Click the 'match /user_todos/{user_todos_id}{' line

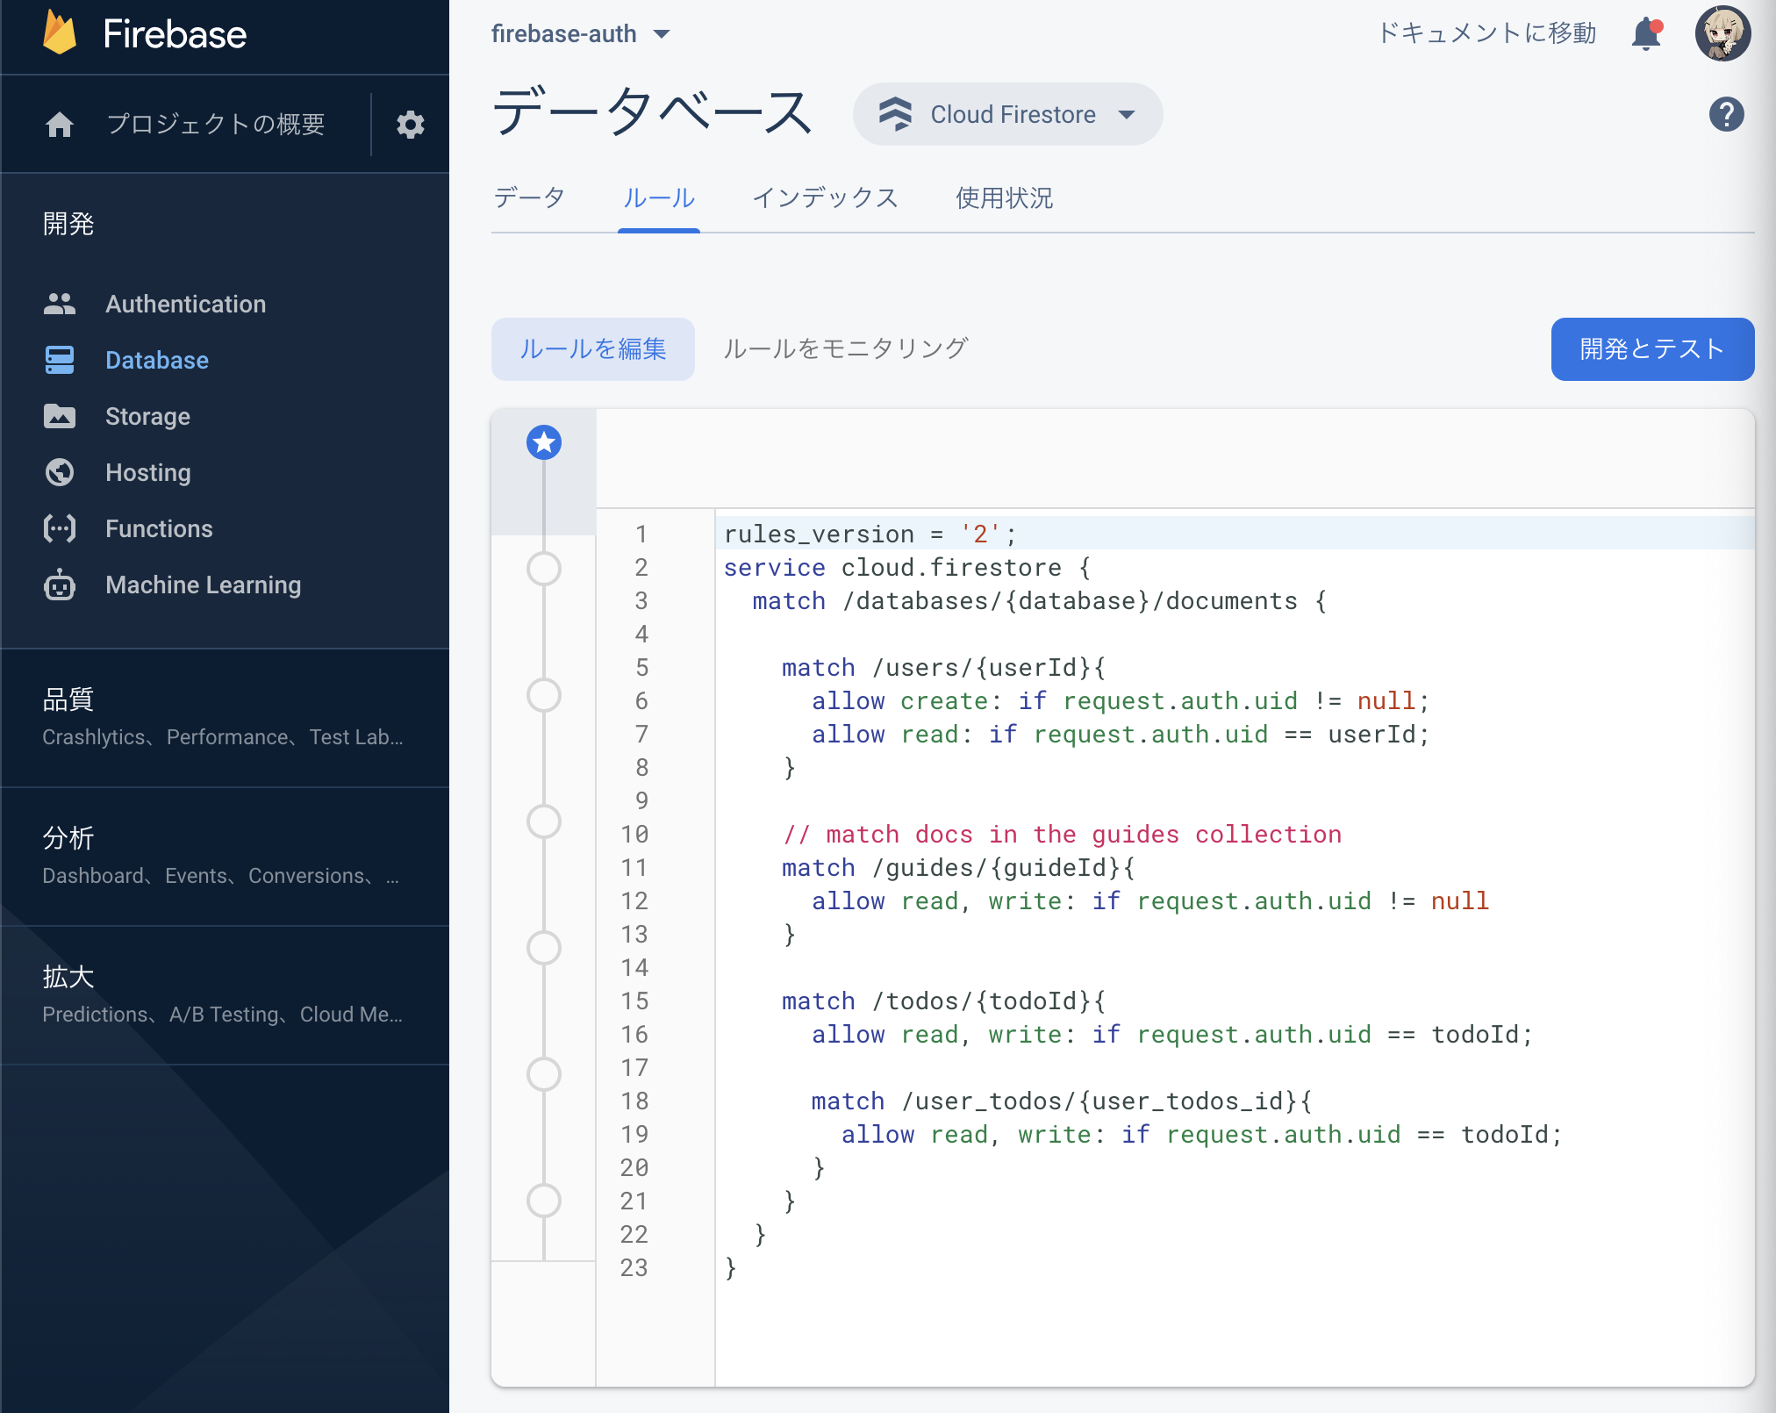click(1062, 1101)
